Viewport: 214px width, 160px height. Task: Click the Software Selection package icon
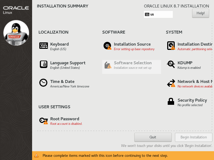108,65
